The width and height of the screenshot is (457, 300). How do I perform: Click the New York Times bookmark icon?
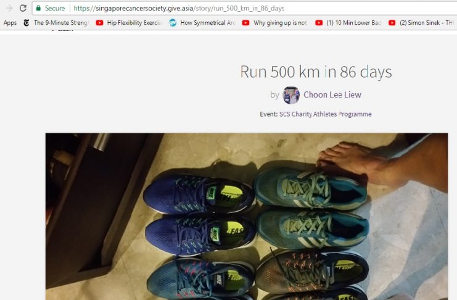coord(27,23)
